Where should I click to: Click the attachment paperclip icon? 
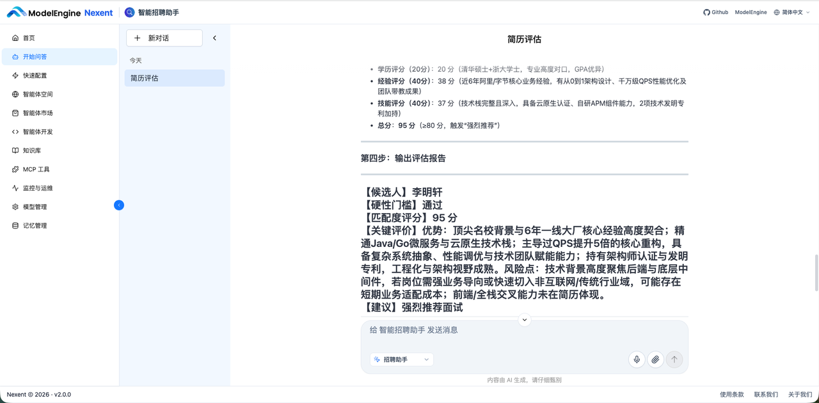coord(655,360)
